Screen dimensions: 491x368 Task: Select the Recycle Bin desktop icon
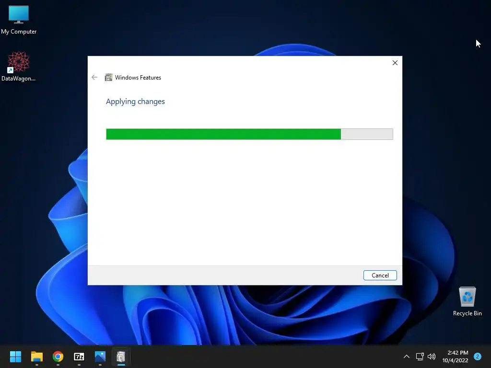coord(467,302)
